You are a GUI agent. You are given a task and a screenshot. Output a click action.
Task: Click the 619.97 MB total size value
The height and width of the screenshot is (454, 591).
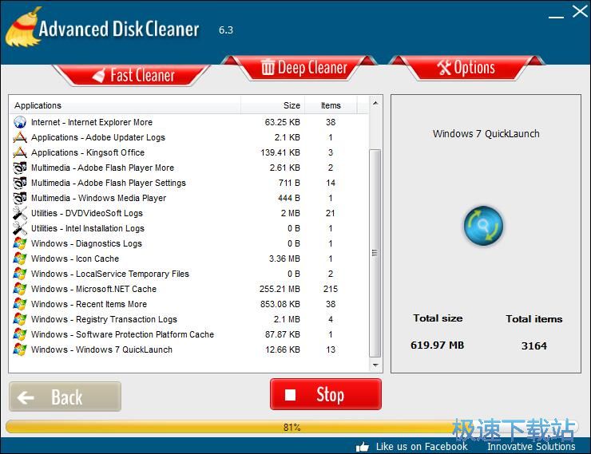coord(438,345)
